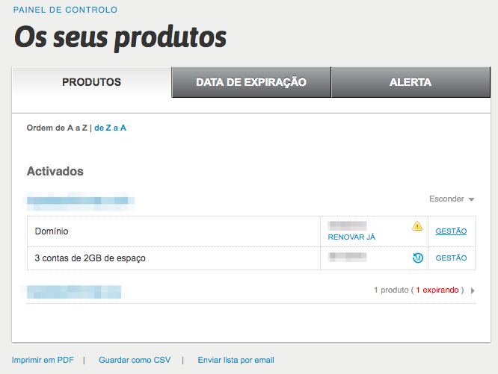Click Renovar Já for the domain

coord(351,237)
